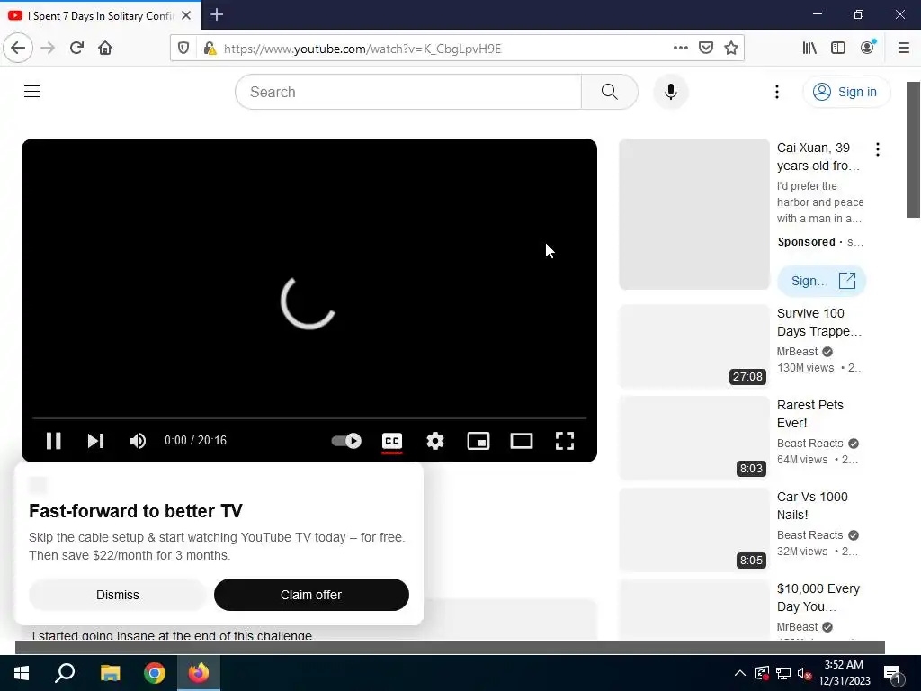Pause the video
Viewport: 921px width, 691px height.
coord(53,441)
